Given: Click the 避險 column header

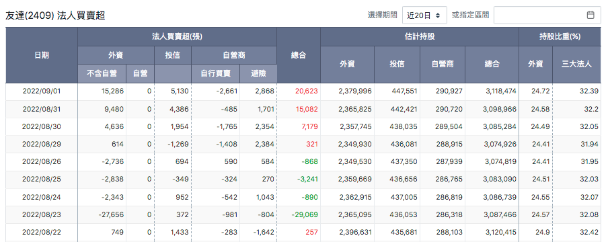Looking at the screenshot, I should tap(258, 73).
